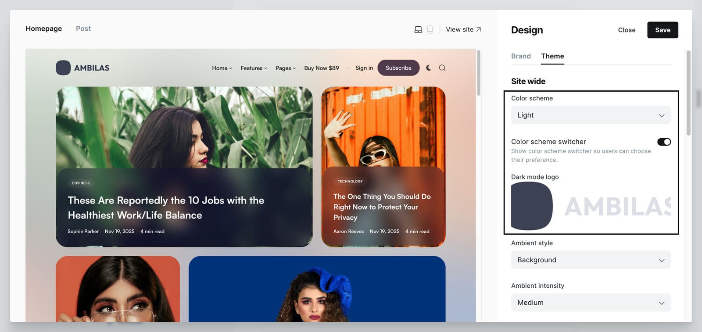Open the Color scheme dropdown

coord(591,115)
